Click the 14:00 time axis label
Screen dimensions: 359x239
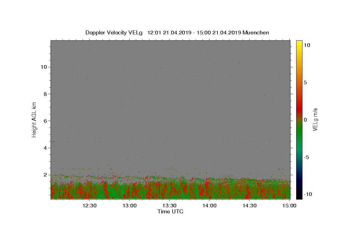pyautogui.click(x=209, y=206)
